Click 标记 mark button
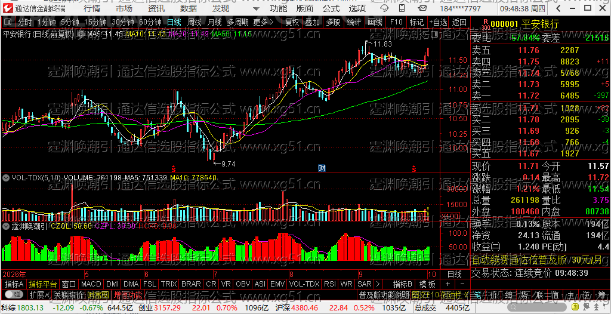The width and height of the screenshot is (611, 314). pyautogui.click(x=416, y=22)
